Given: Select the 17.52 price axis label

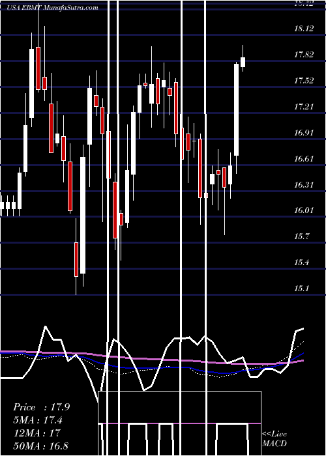Looking at the screenshot, I should (304, 81).
